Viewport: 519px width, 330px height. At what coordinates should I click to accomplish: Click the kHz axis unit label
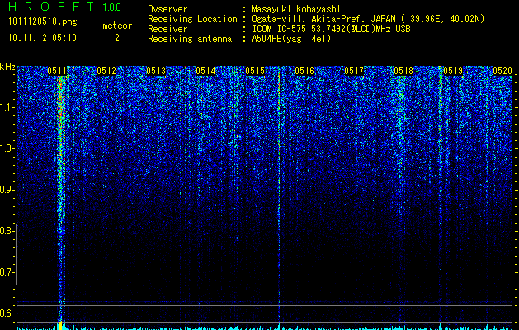point(7,67)
